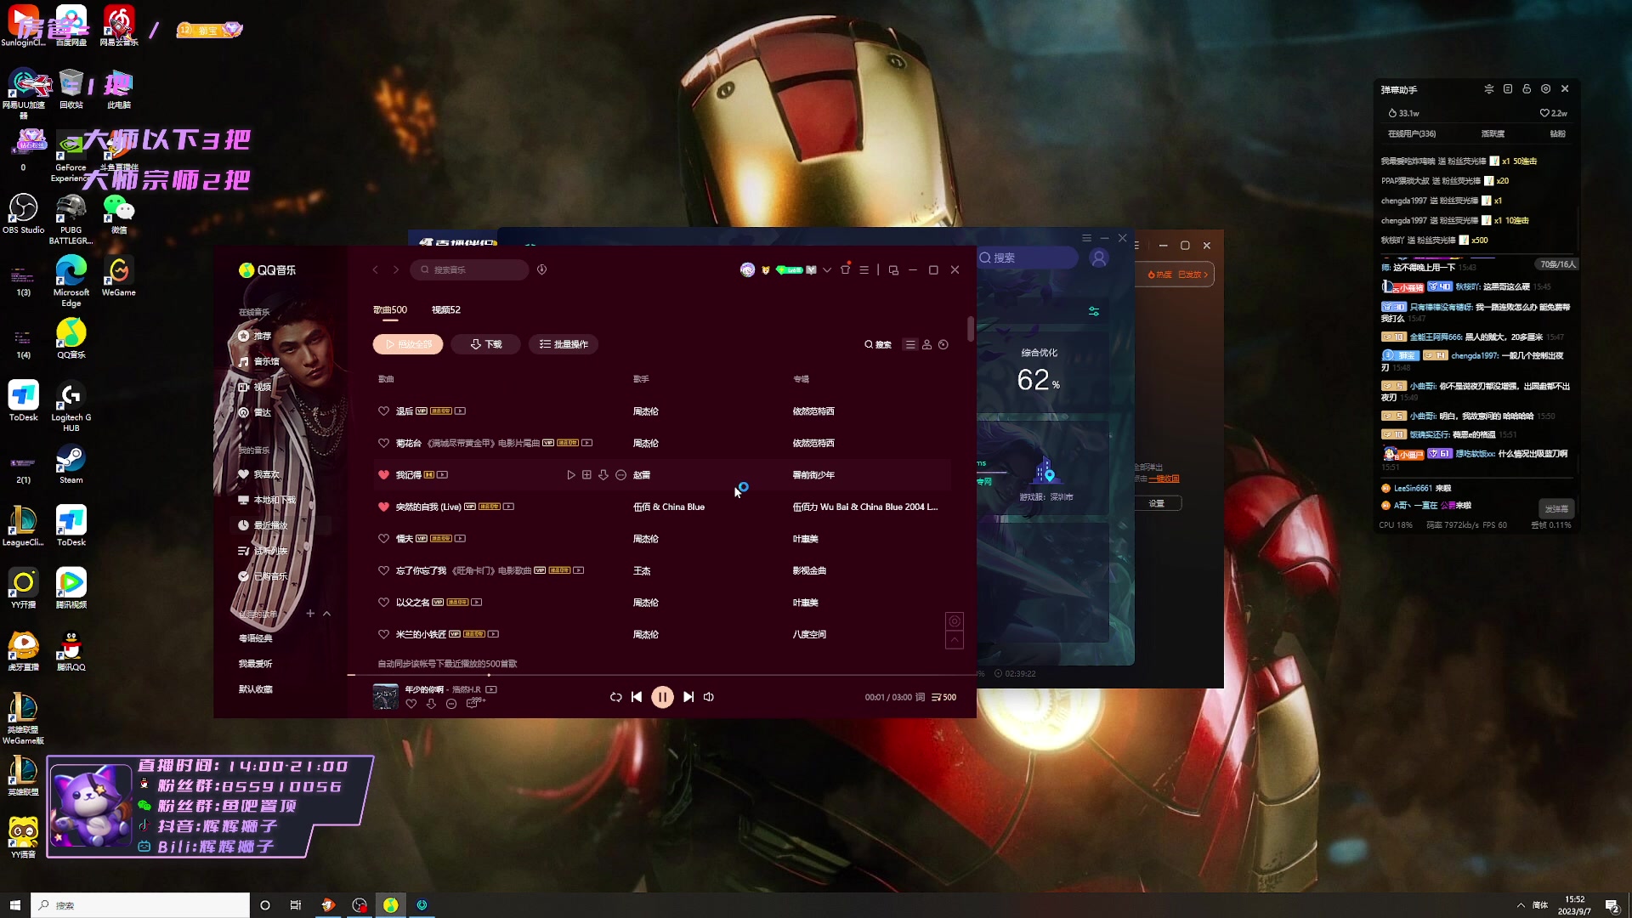Image resolution: width=1632 pixels, height=918 pixels.
Task: Switch to 歌曲500 tab
Action: pos(390,310)
